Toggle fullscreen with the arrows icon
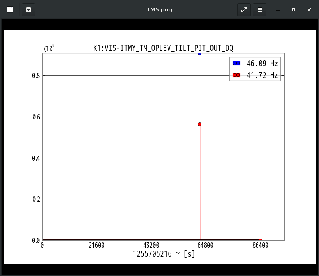 click(244, 10)
